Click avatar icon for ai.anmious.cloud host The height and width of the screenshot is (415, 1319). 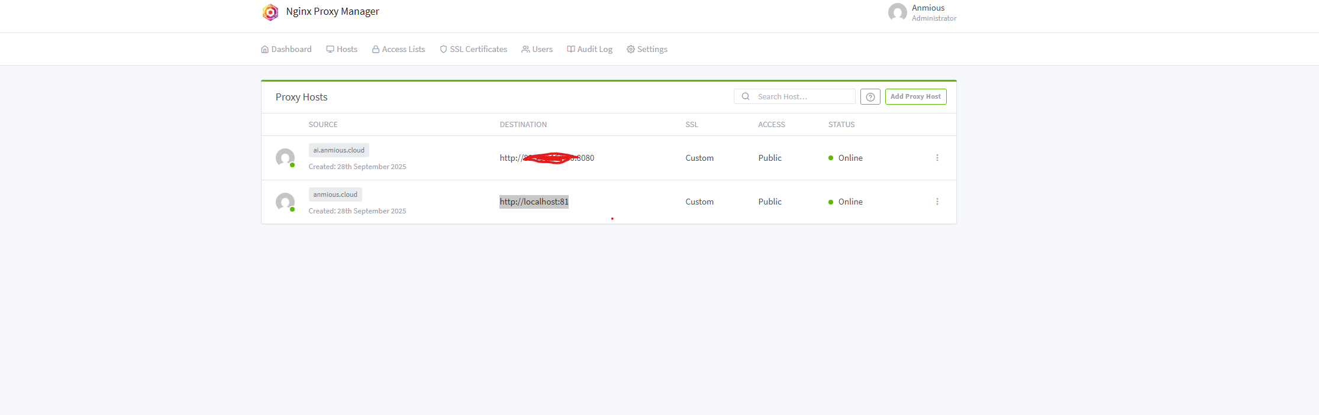click(285, 158)
